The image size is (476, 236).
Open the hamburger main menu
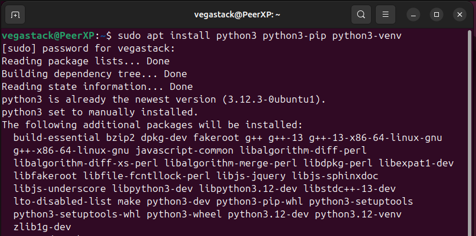pyautogui.click(x=386, y=14)
